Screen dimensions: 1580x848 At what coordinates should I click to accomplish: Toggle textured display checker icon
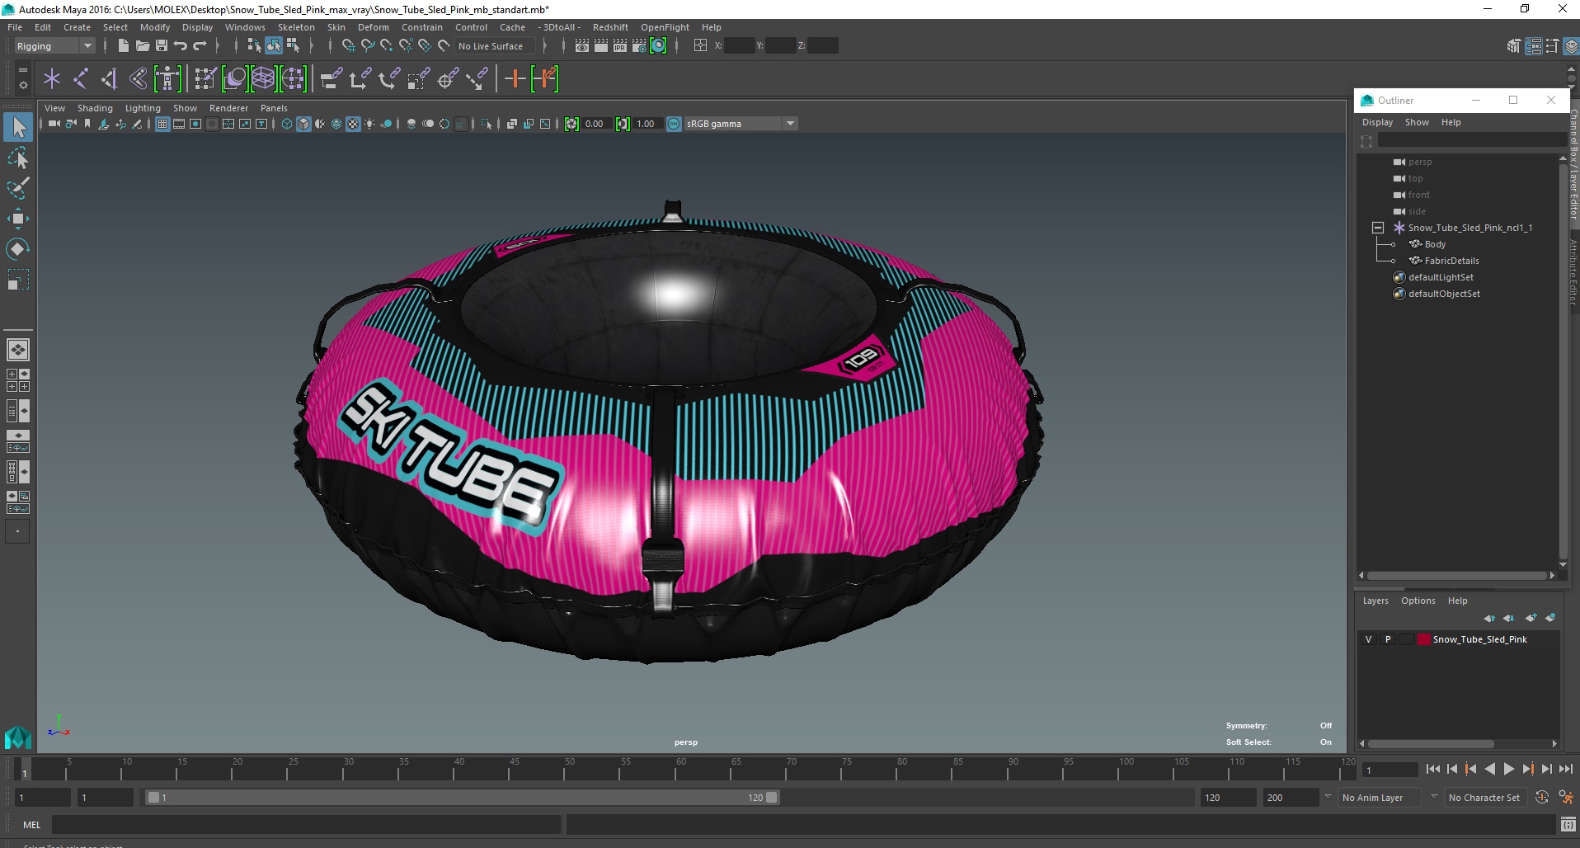click(x=353, y=124)
